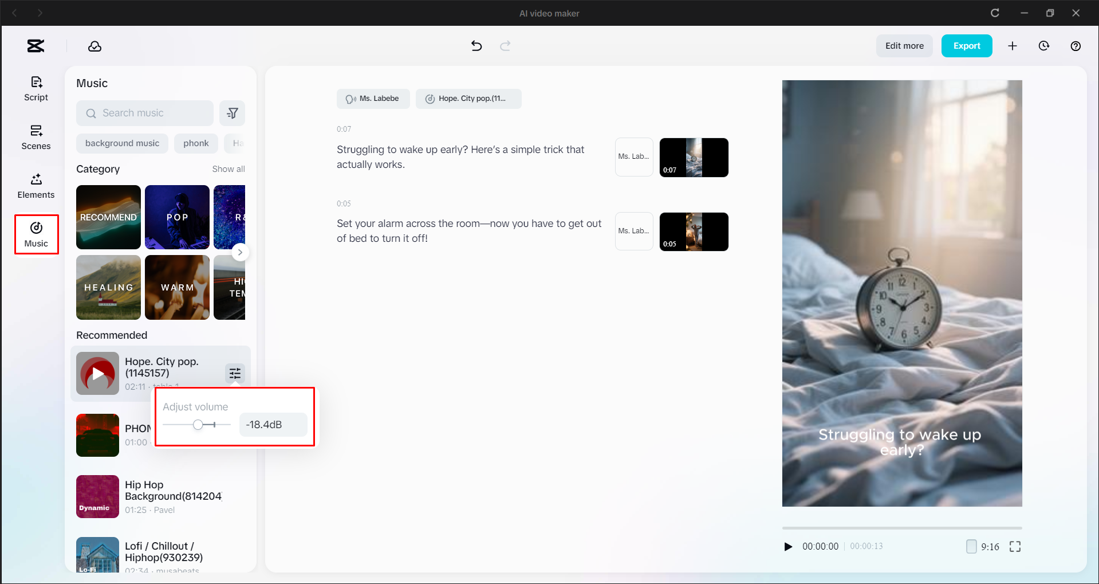Click the cloud upload icon
The height and width of the screenshot is (584, 1099).
point(94,46)
